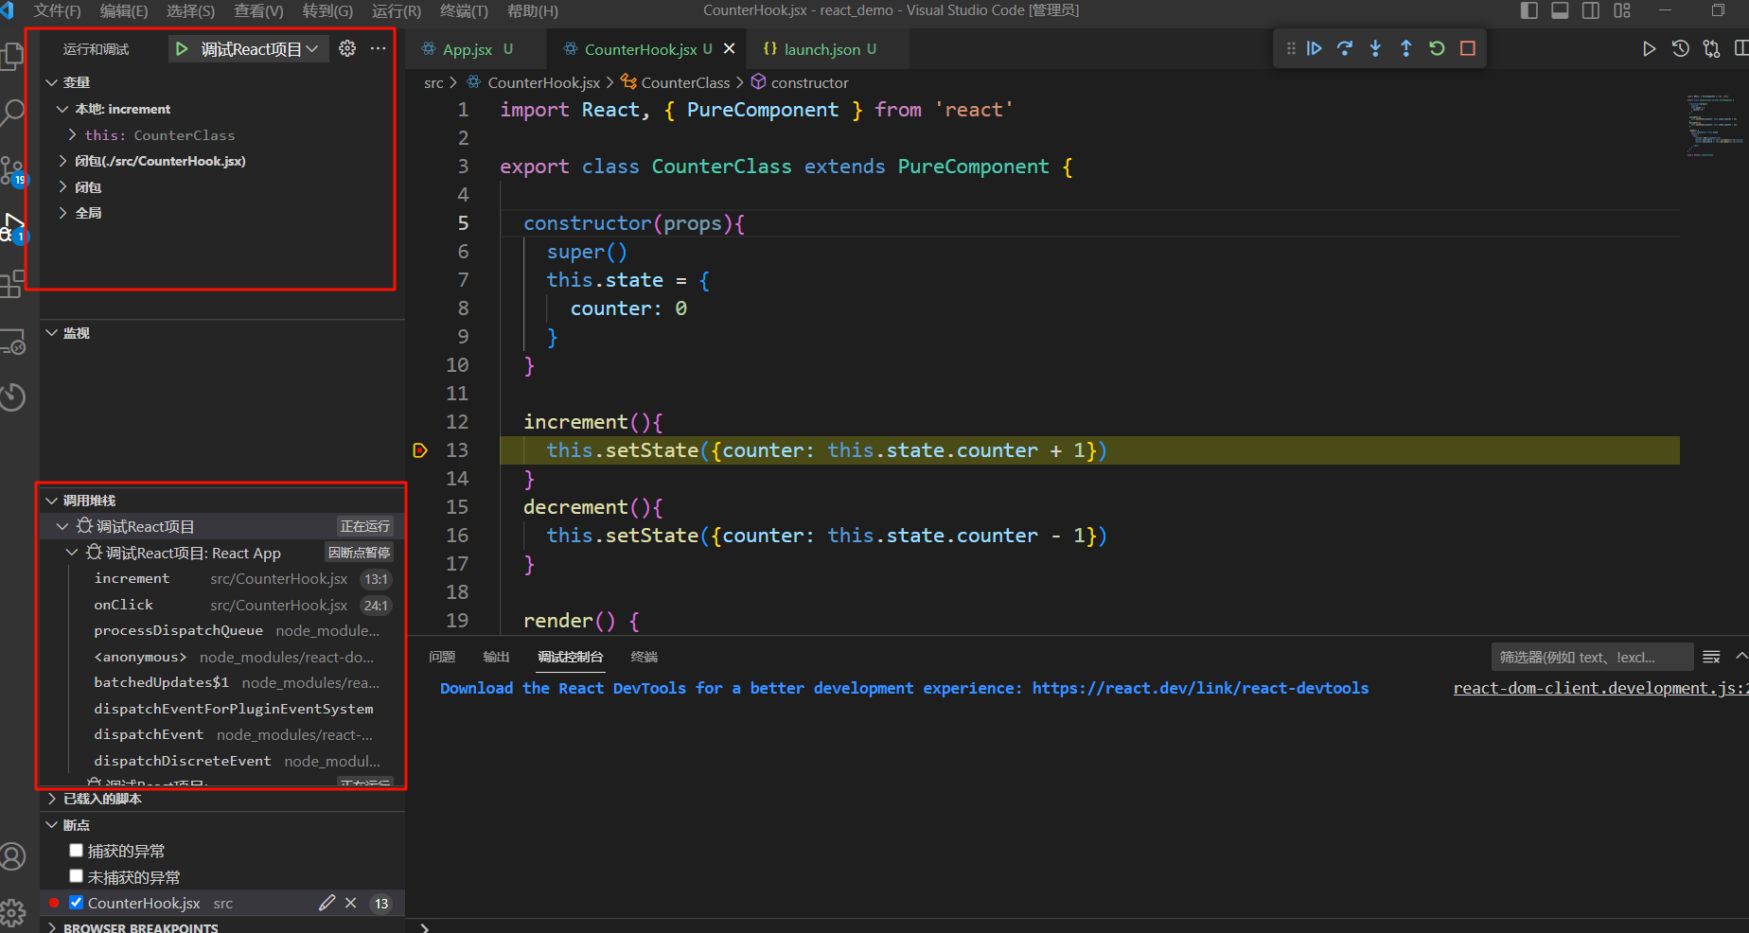The width and height of the screenshot is (1749, 933).
Task: Grab the debug toolbar drag handle
Action: tap(1291, 48)
